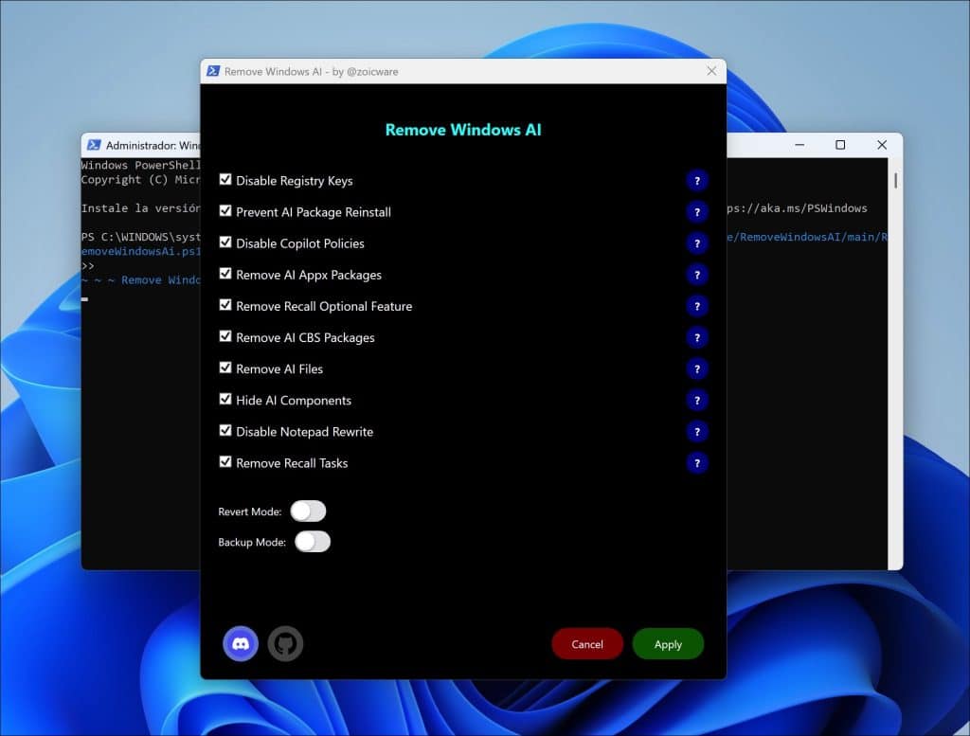Click the Cancel button
Screen dimensions: 970x736
[587, 643]
